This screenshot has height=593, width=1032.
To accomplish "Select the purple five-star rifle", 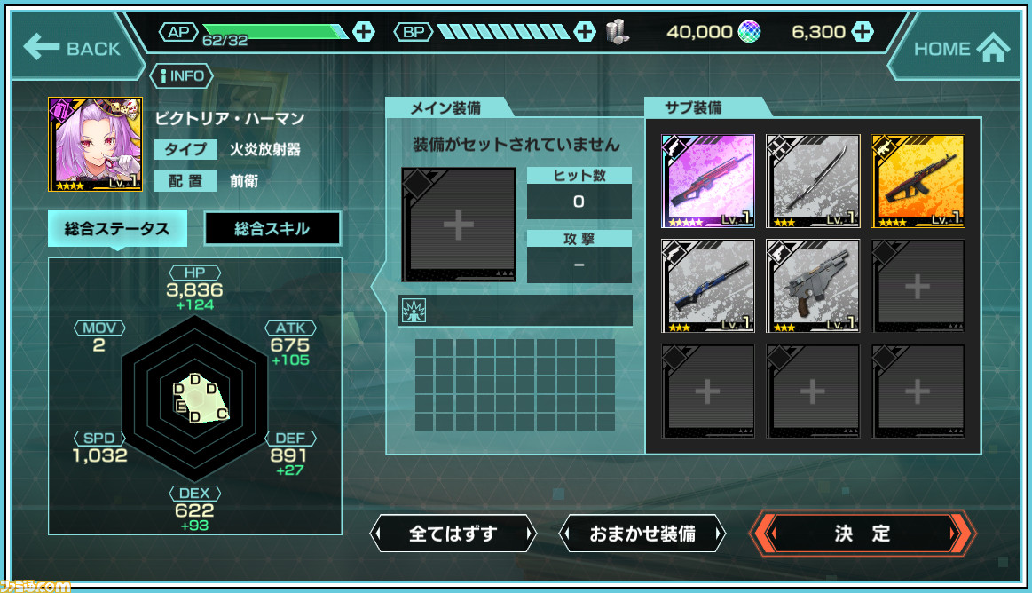I will [x=707, y=181].
